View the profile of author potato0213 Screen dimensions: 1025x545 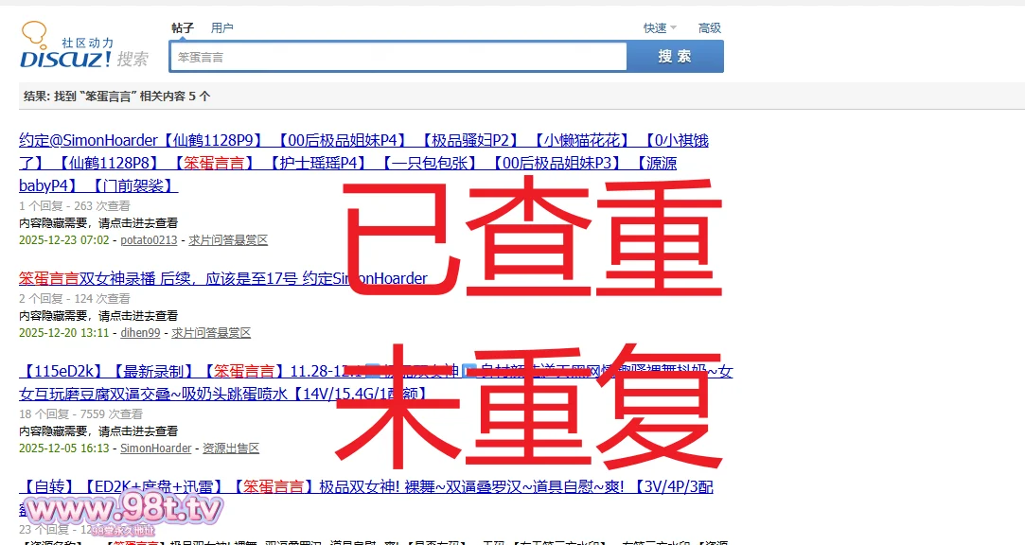[x=149, y=240]
